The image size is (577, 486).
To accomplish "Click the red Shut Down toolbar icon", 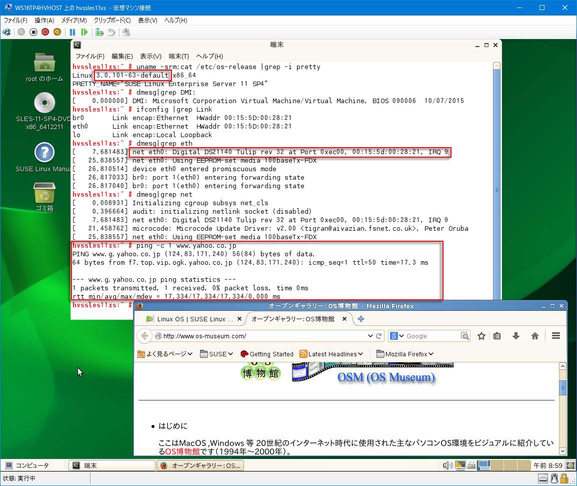I will tap(45, 32).
